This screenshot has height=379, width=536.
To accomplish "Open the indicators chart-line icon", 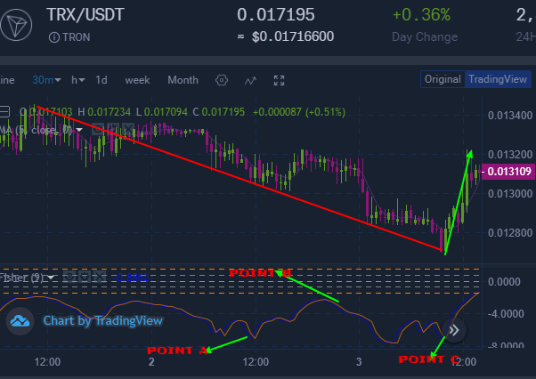I will pyautogui.click(x=250, y=81).
